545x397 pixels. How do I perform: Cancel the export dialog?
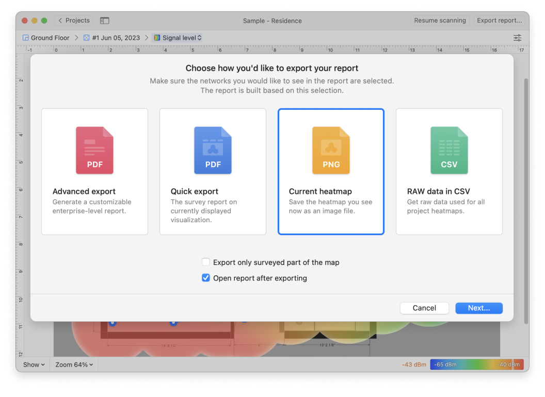pyautogui.click(x=424, y=308)
